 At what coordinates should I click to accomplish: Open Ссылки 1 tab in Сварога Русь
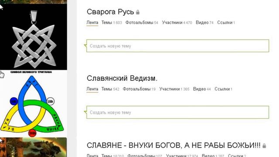pos(226,23)
